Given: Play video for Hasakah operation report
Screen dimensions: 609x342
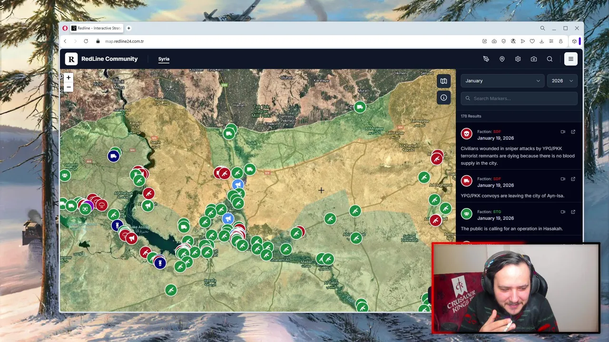Looking at the screenshot, I should coord(563,212).
